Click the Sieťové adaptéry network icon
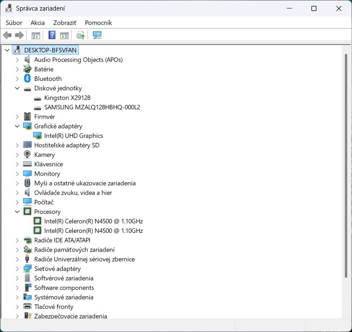 tap(27, 269)
